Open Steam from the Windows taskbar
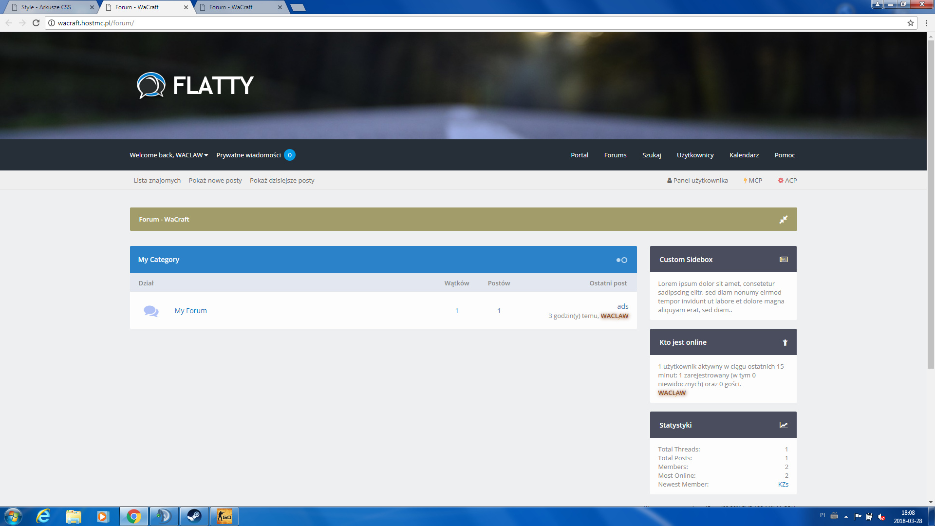 [x=194, y=516]
